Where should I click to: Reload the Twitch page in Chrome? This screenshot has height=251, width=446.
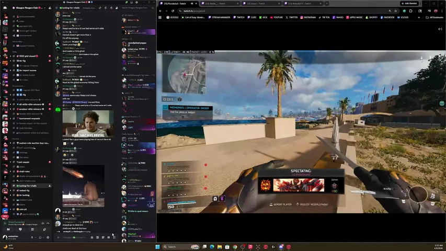173,11
